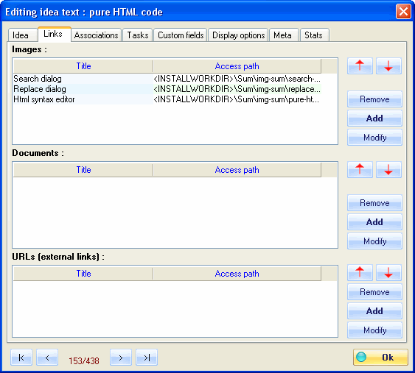The height and width of the screenshot is (373, 415).
Task: Sort Images by Title column header
Action: coord(83,66)
